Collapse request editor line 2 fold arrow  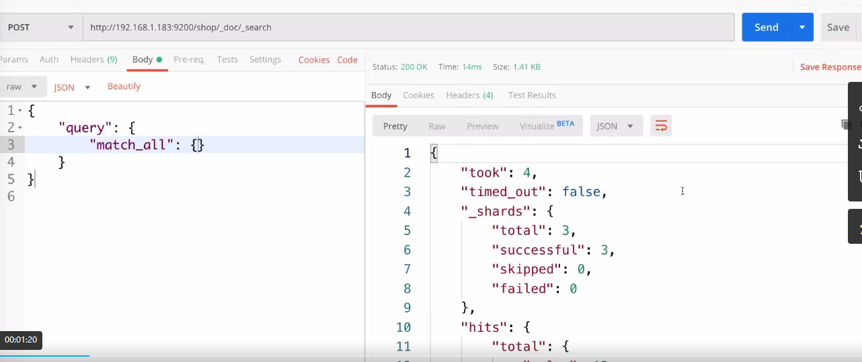(x=20, y=128)
